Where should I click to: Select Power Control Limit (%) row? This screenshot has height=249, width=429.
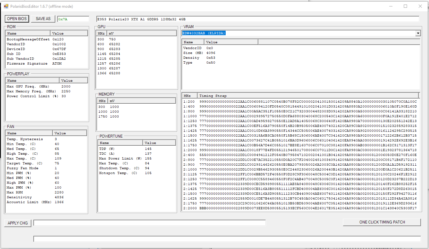pos(47,96)
